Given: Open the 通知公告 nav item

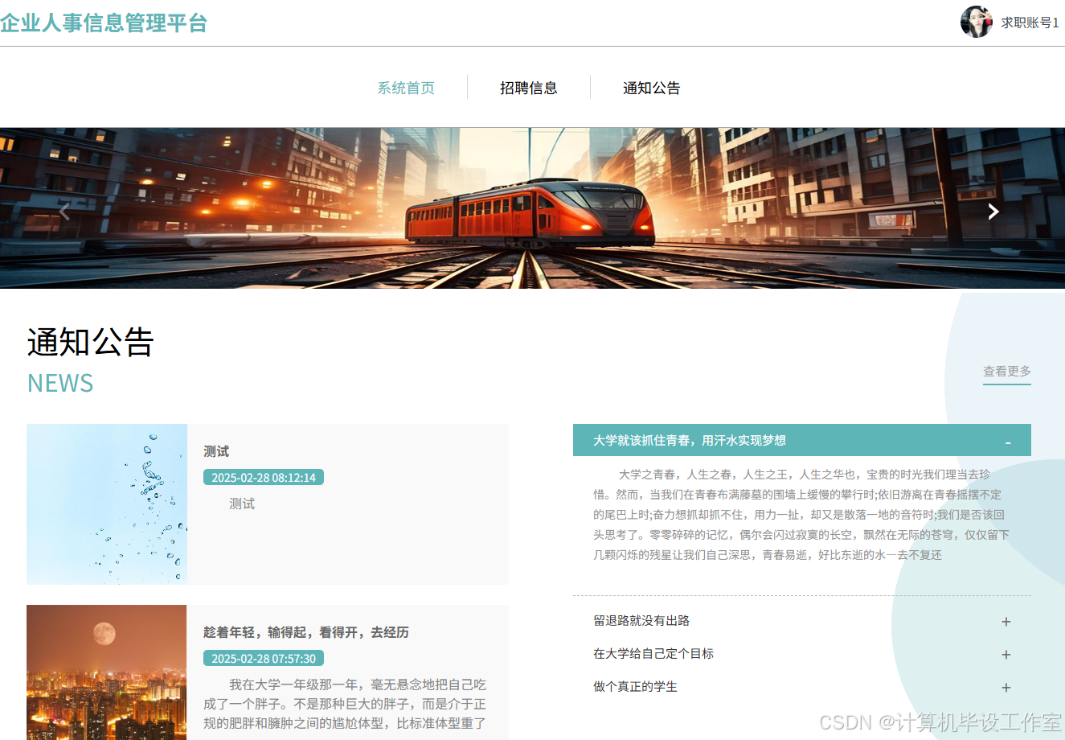Looking at the screenshot, I should 652,88.
